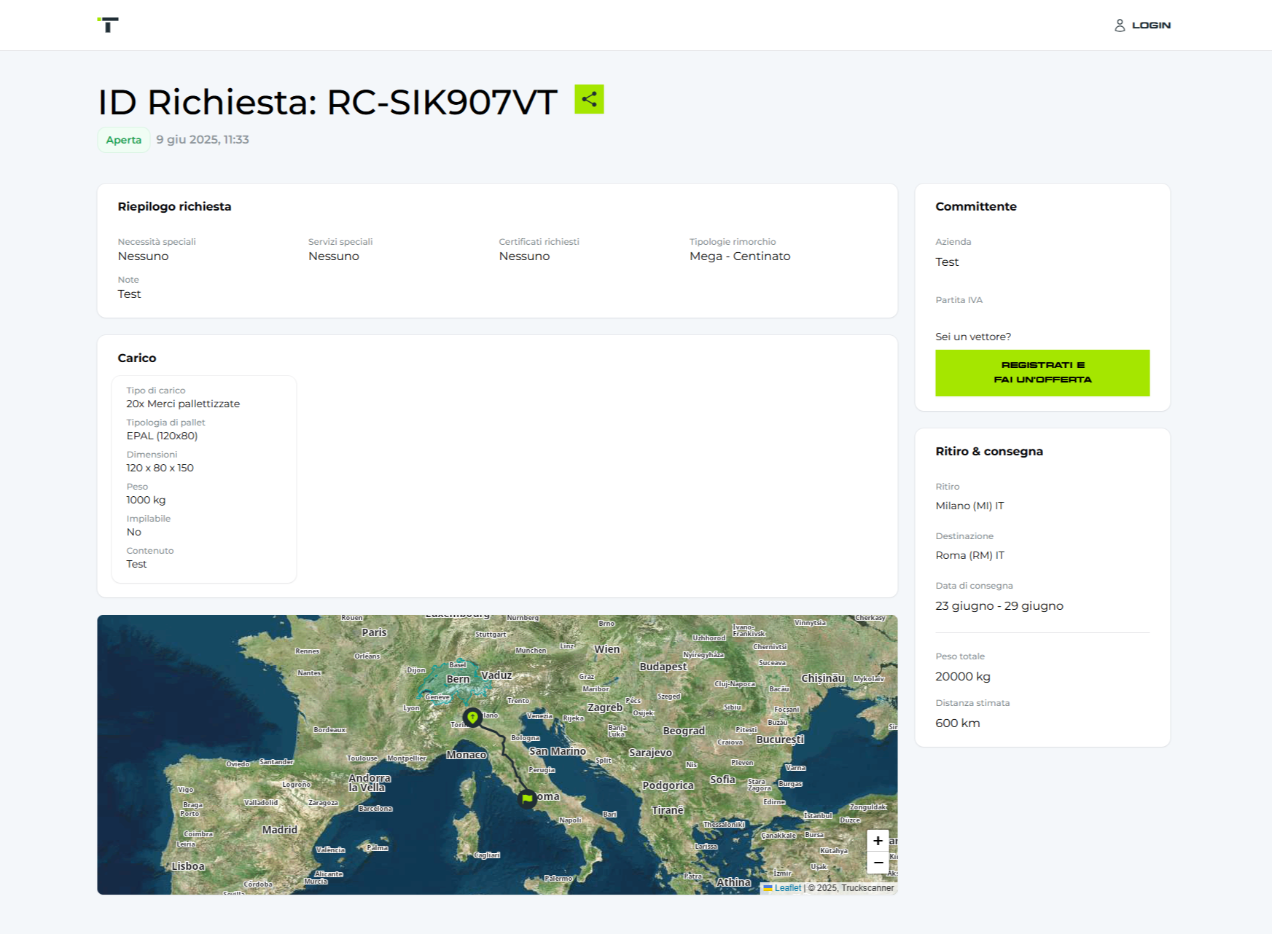The height and width of the screenshot is (934, 1272).
Task: Click the Ukraine flag icon in attribution
Action: coord(768,888)
